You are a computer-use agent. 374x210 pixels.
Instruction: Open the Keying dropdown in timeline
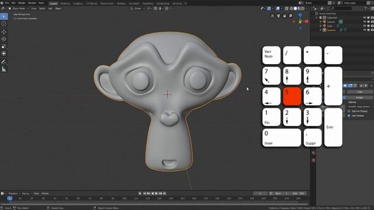26,194
